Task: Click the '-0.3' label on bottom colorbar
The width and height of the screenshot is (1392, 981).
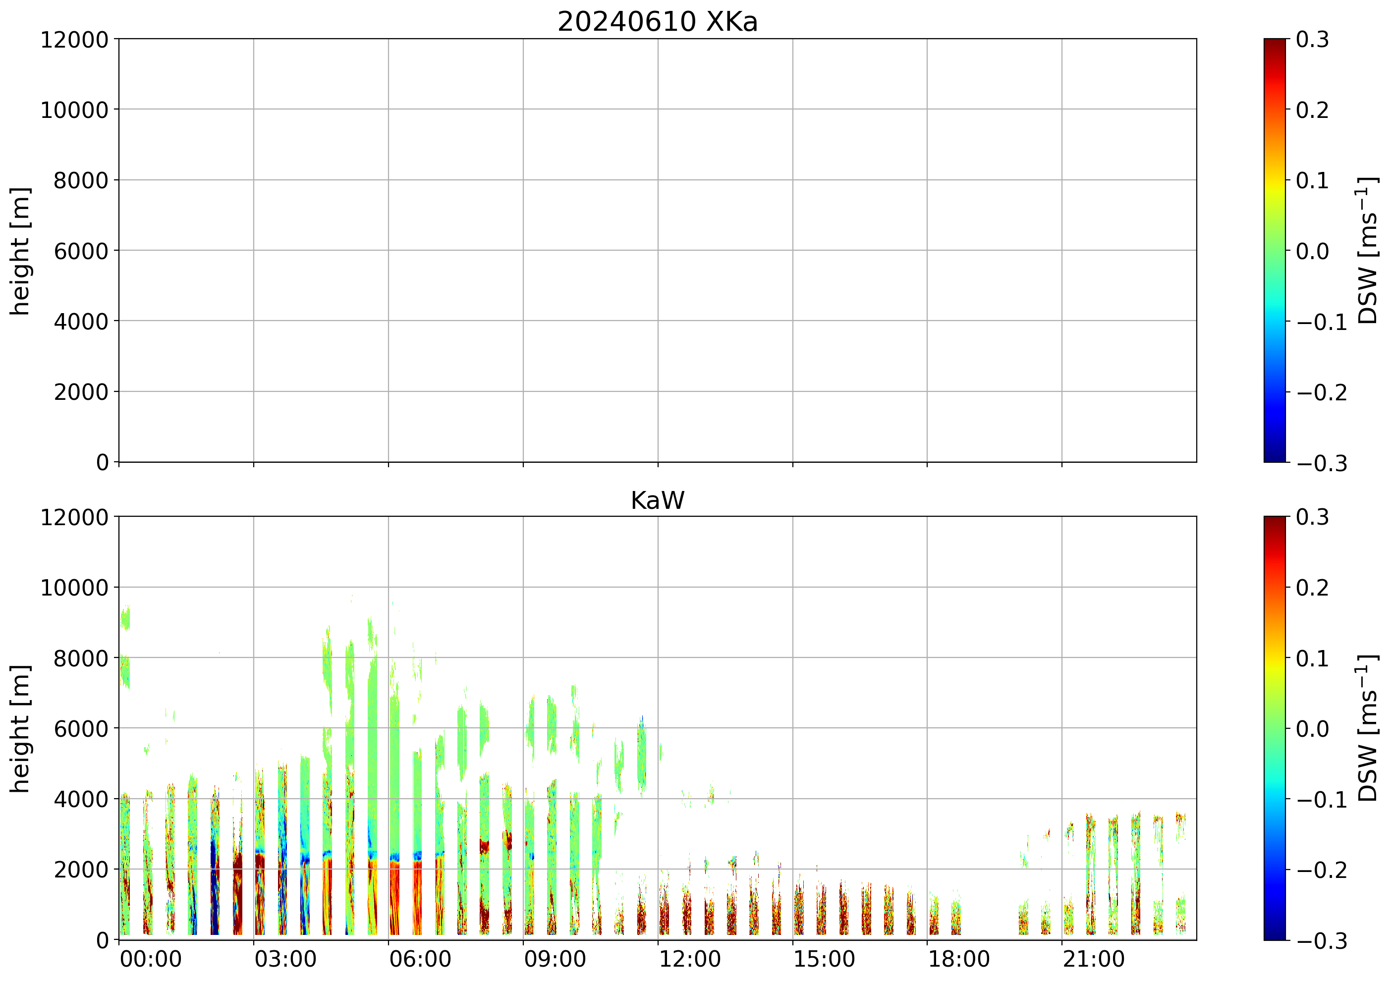Action: (1322, 941)
